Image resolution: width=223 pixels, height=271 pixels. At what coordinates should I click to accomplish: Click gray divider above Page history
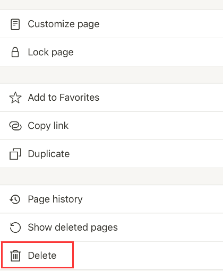(111, 177)
